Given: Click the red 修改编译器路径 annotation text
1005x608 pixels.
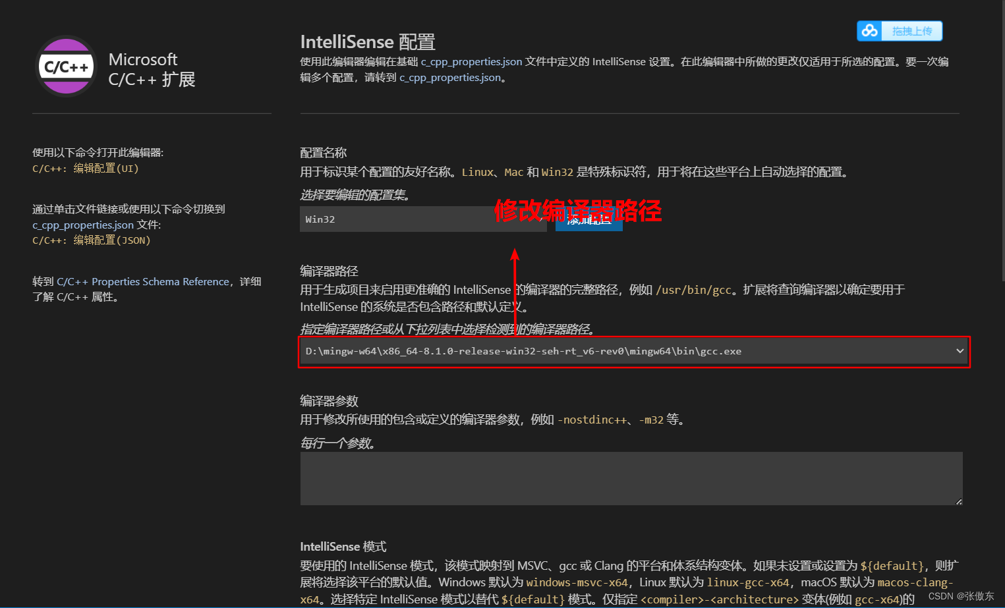Looking at the screenshot, I should click(x=578, y=211).
